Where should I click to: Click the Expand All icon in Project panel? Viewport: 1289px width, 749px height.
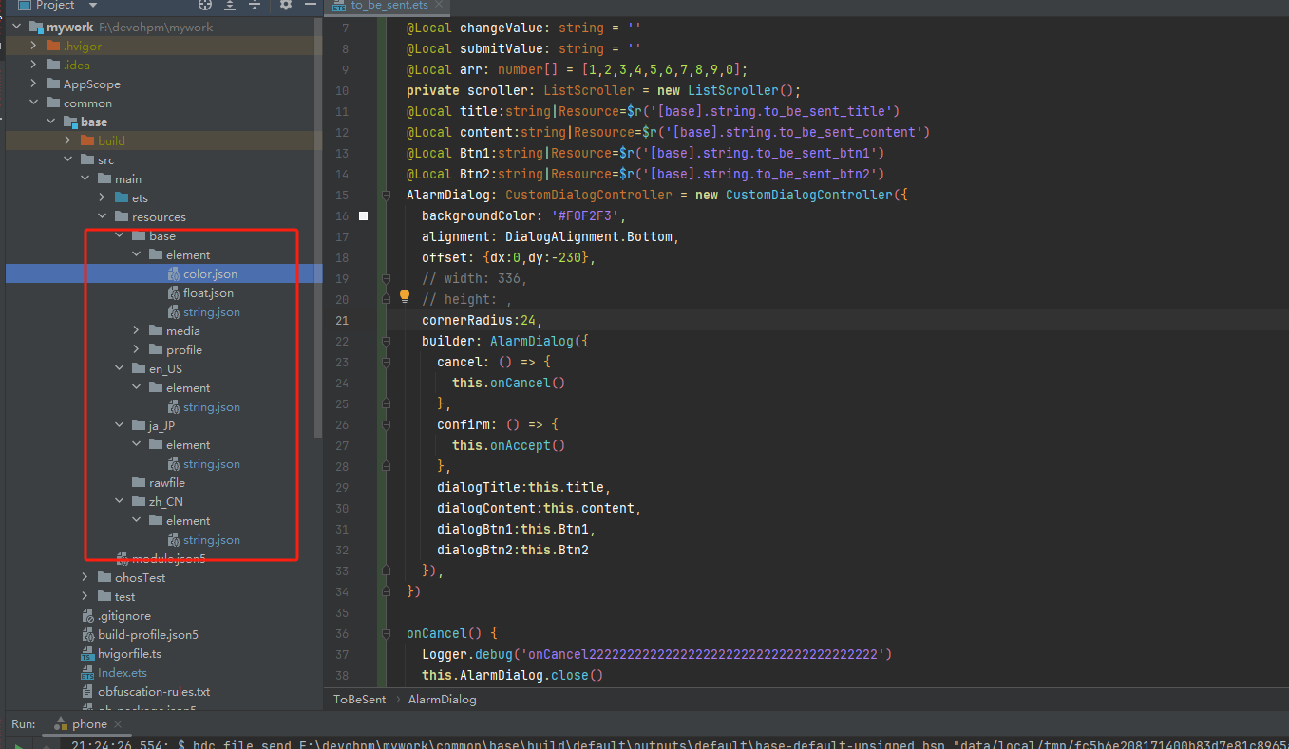230,6
